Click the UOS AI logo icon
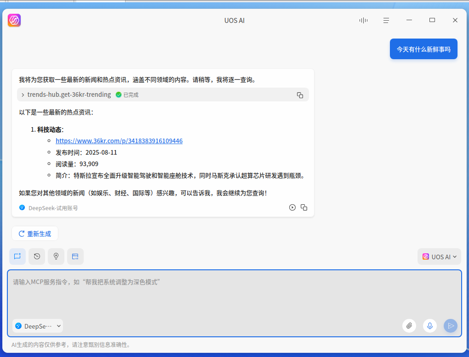Image resolution: width=469 pixels, height=357 pixels. (14, 20)
